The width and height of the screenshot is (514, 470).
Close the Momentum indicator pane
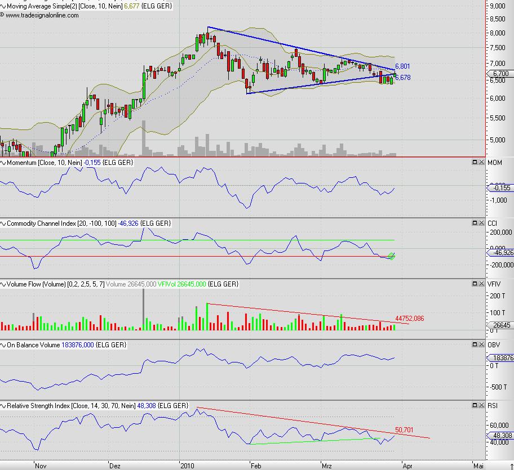(481, 162)
